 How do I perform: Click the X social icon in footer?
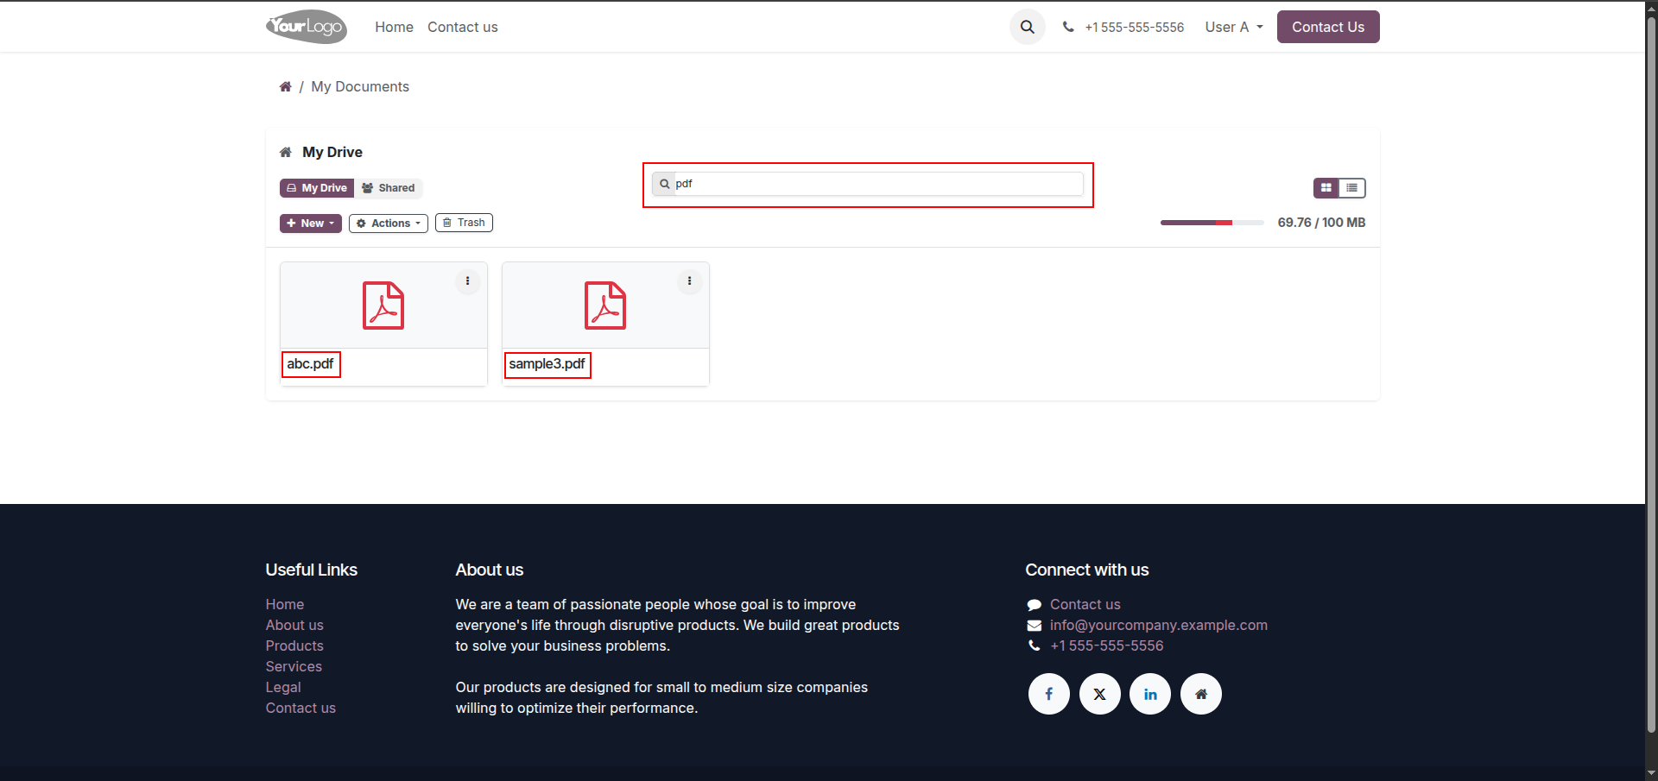coord(1099,694)
